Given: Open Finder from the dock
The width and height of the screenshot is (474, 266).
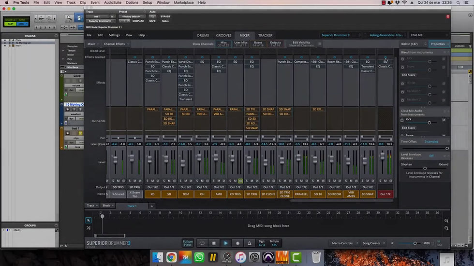Looking at the screenshot, I should [158, 257].
